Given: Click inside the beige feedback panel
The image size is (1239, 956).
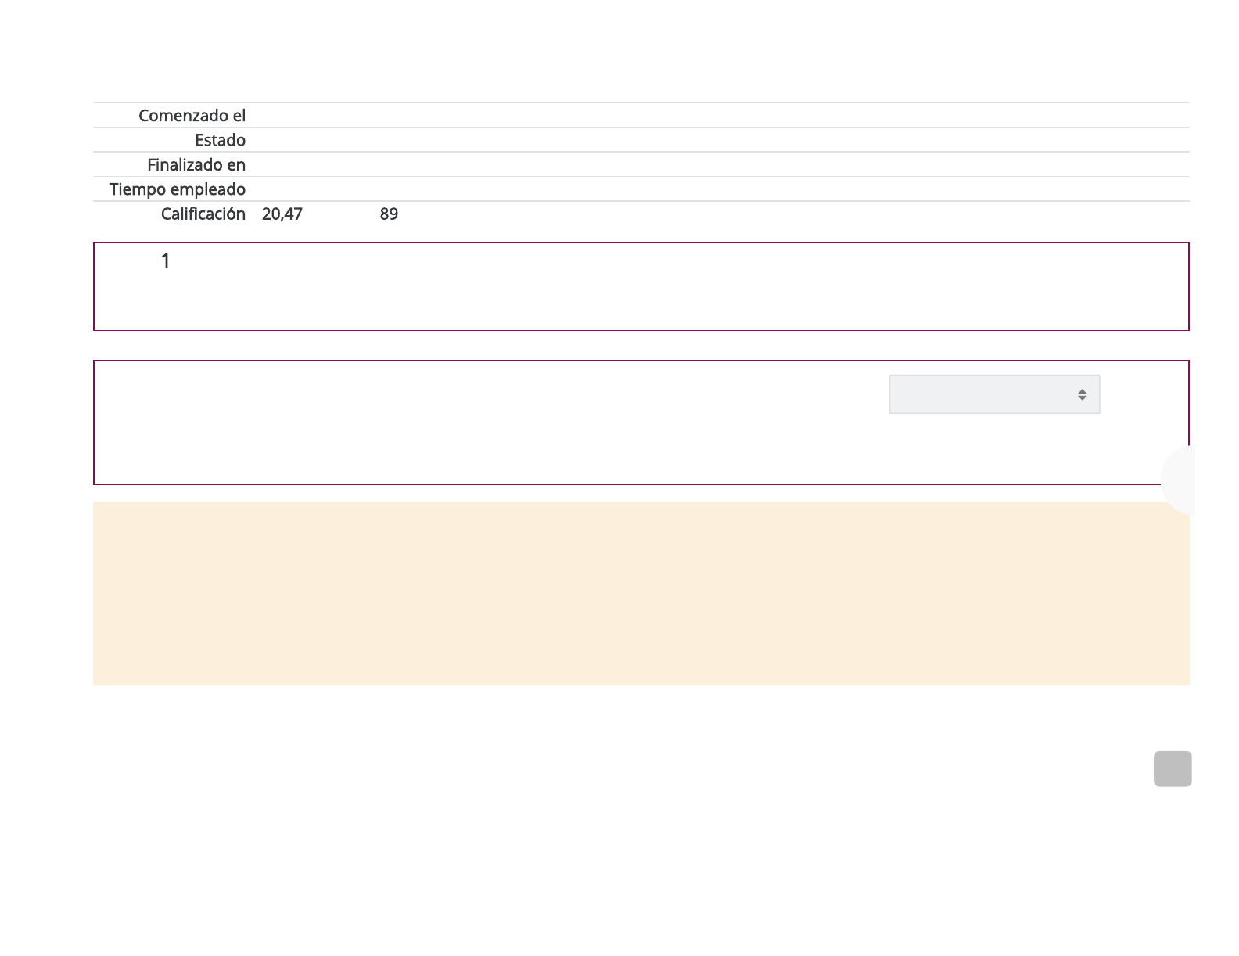Looking at the screenshot, I should 641,593.
